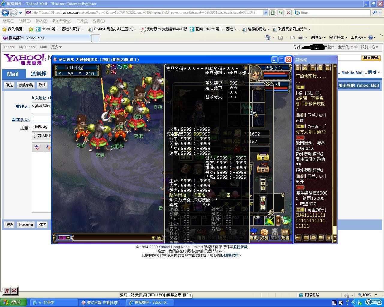This screenshot has height=307, width=384.
Task: Click the Refresh page icon in IE
Action: (280, 13)
